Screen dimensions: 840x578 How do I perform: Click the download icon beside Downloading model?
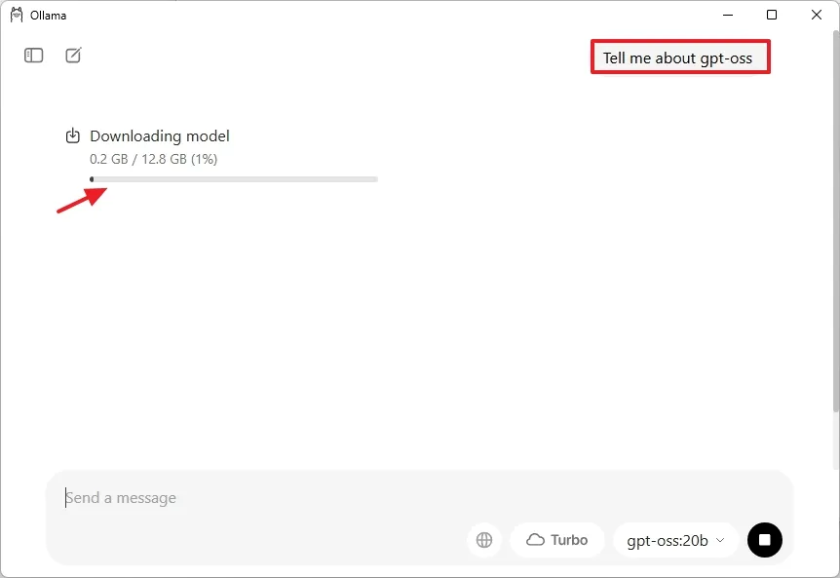point(72,135)
